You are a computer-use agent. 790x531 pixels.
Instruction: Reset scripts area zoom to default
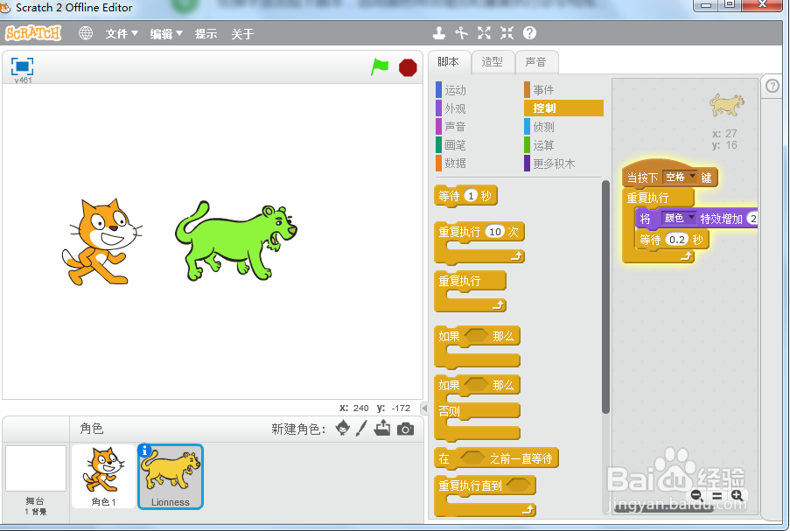tap(717, 496)
